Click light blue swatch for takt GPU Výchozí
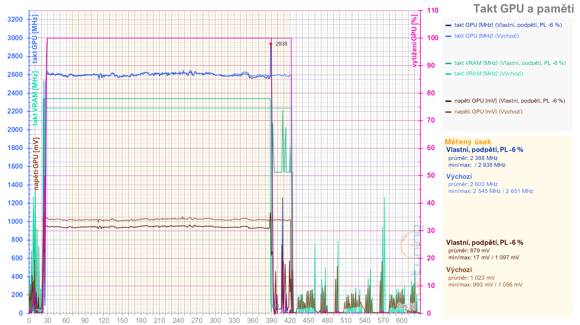Viewport: 580px width, 325px height. (448, 36)
